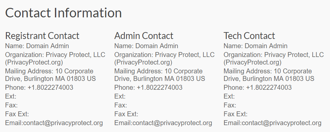
Task: Click the Admin Contact Organization line
Action: [x=165, y=58]
